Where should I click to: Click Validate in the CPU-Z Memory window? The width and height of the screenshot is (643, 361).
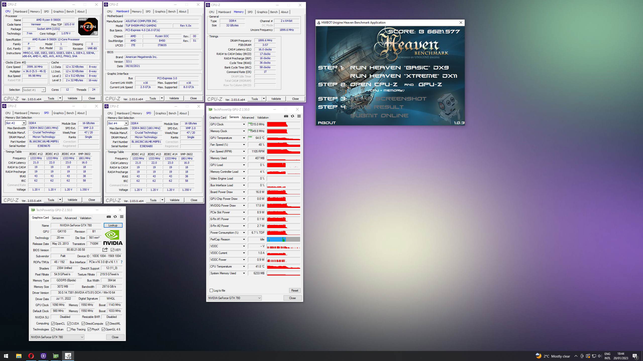(x=276, y=99)
